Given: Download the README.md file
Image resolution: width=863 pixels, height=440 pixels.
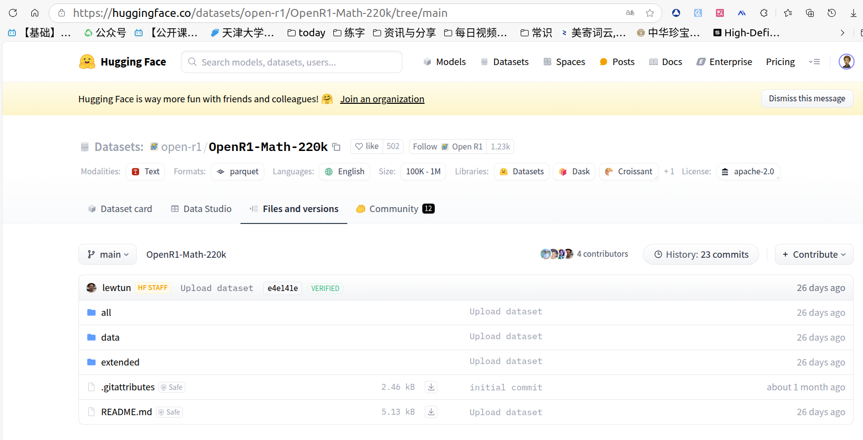Looking at the screenshot, I should pos(431,412).
